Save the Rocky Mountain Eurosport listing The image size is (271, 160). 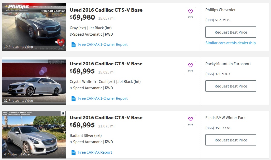190,68
